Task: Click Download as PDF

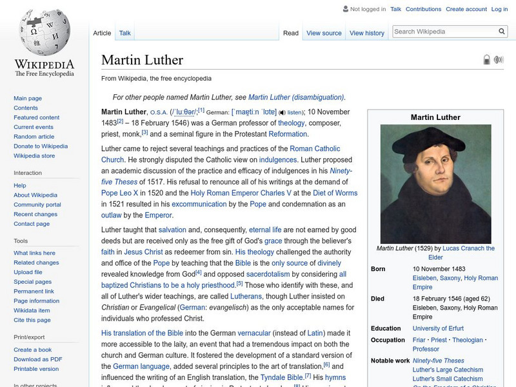Action: click(x=38, y=359)
